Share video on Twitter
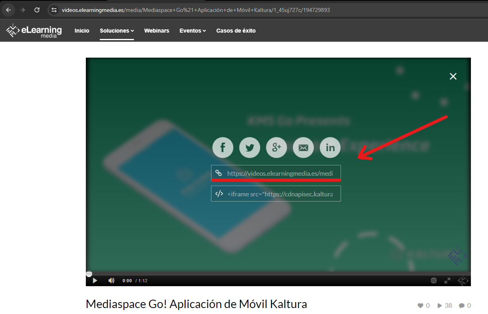 250,147
